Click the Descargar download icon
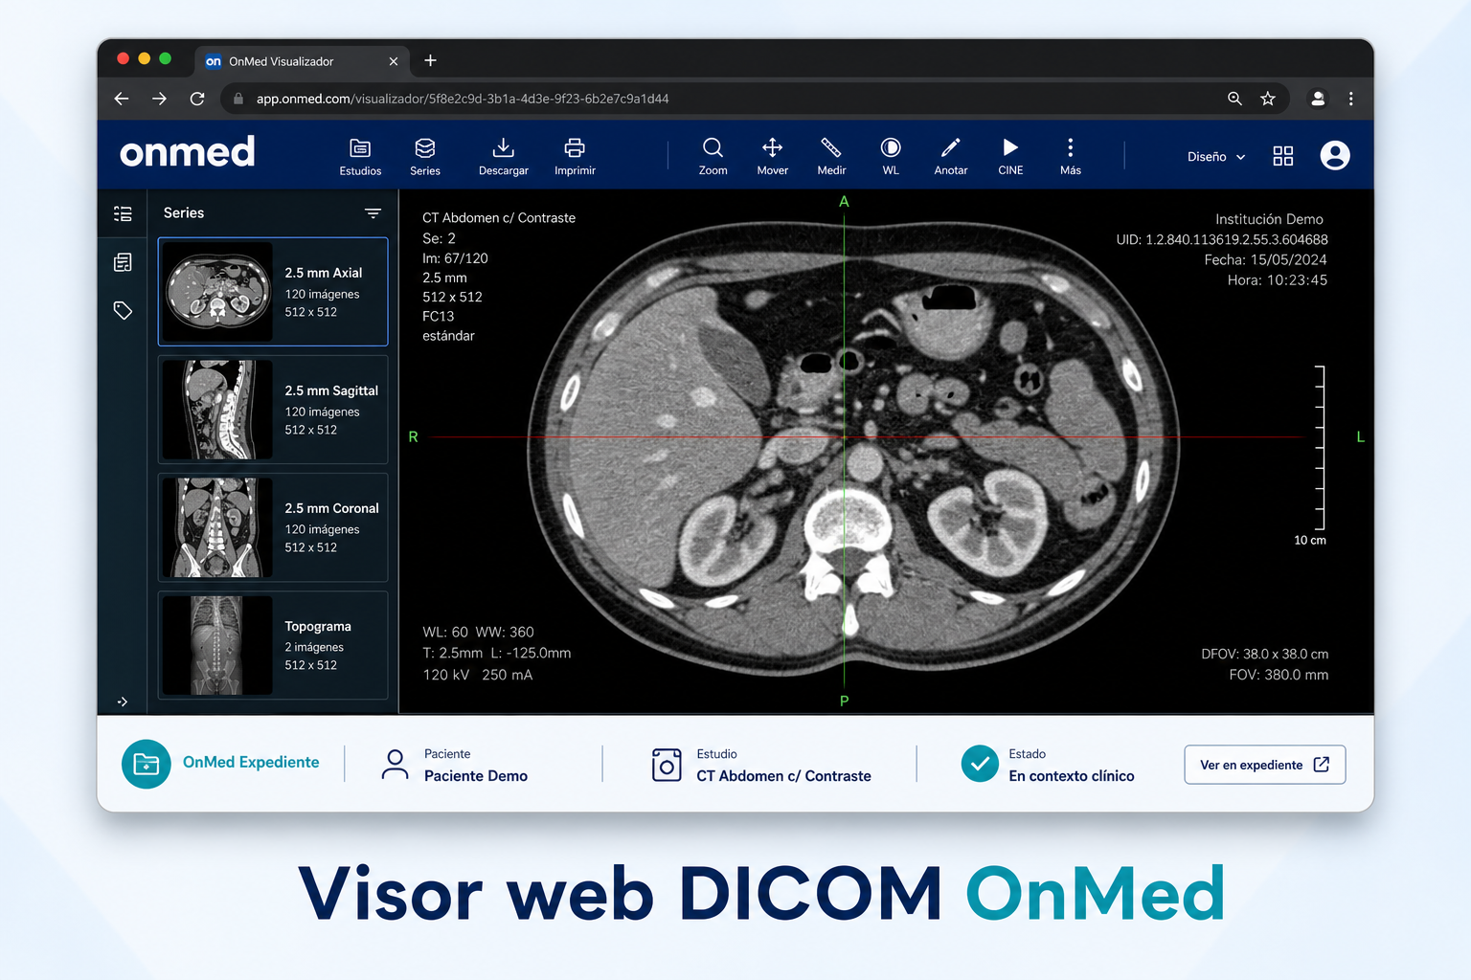This screenshot has height=980, width=1471. (x=504, y=147)
